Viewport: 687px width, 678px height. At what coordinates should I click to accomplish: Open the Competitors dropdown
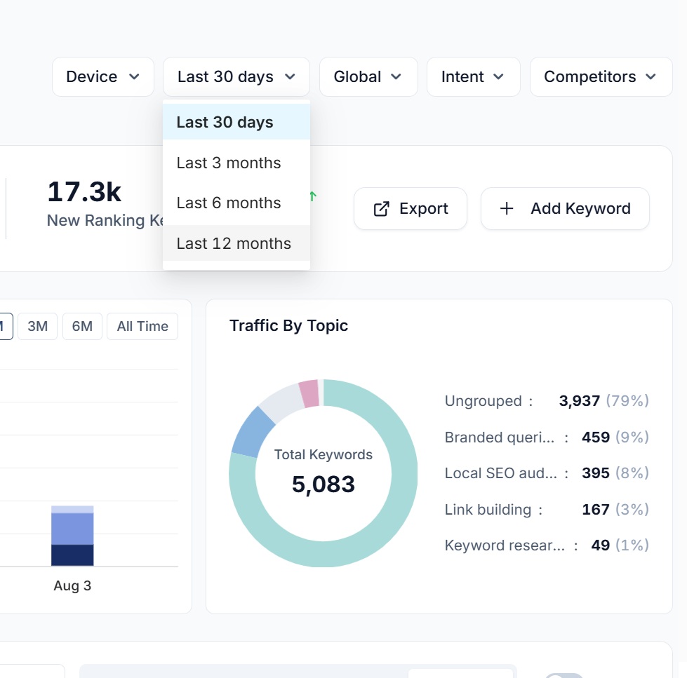[x=601, y=76]
